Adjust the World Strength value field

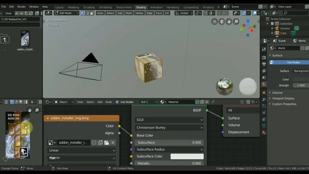301,86
